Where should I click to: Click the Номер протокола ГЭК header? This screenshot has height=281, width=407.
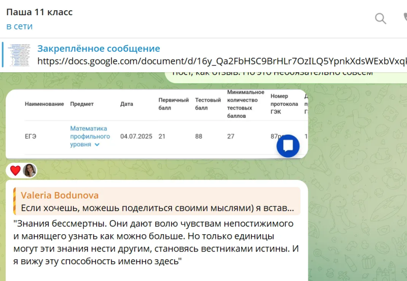284,104
